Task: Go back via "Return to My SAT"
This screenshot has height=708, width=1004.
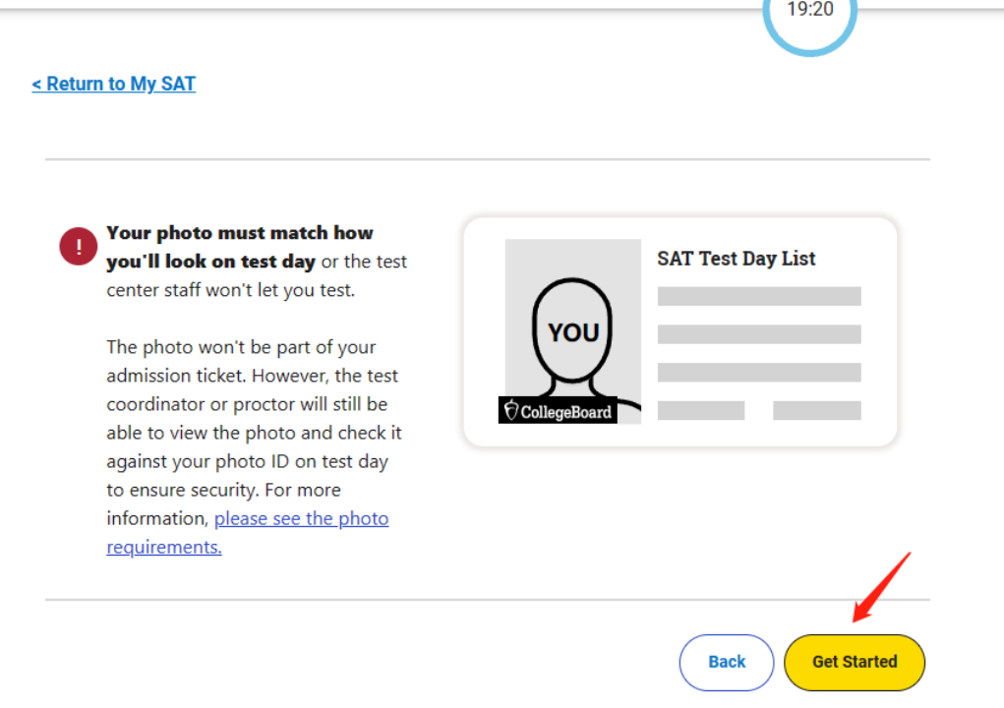Action: click(114, 84)
